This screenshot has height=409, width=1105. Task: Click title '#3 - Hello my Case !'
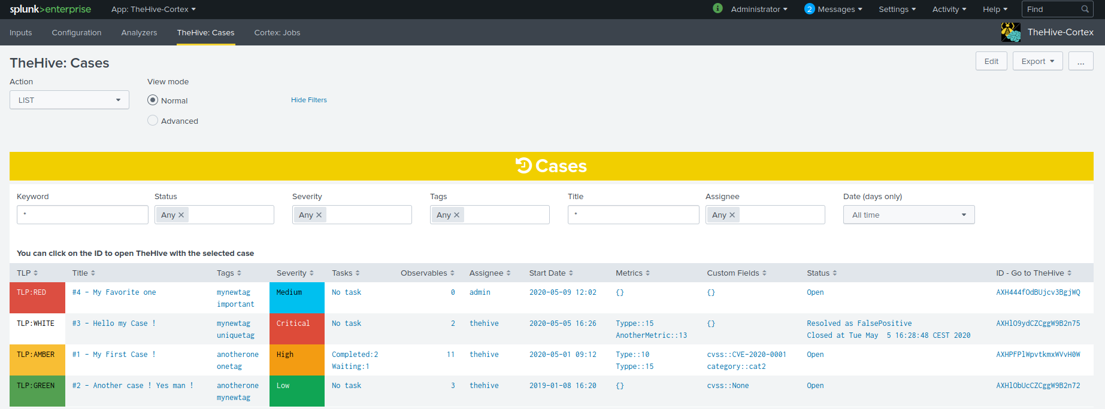point(114,323)
